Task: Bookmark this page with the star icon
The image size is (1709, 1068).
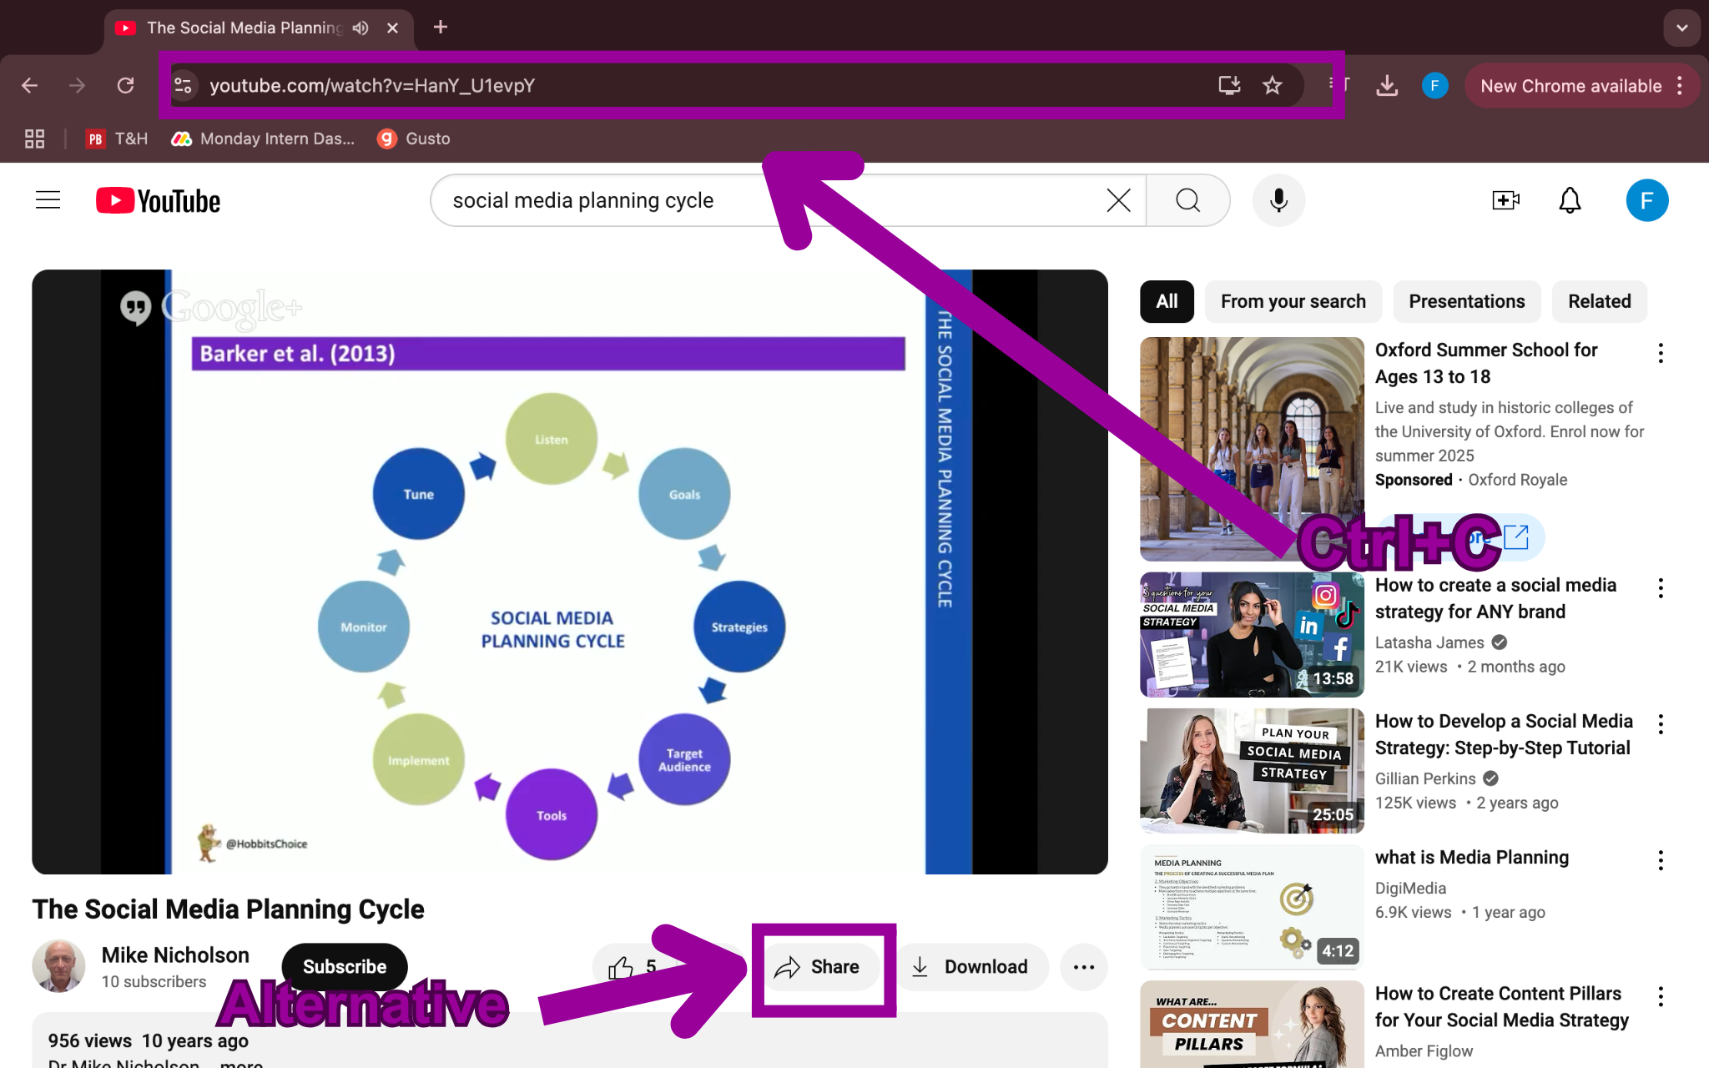Action: [x=1272, y=85]
